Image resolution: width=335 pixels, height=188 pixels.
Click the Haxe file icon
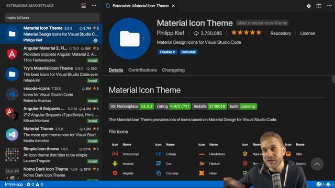pos(202,173)
